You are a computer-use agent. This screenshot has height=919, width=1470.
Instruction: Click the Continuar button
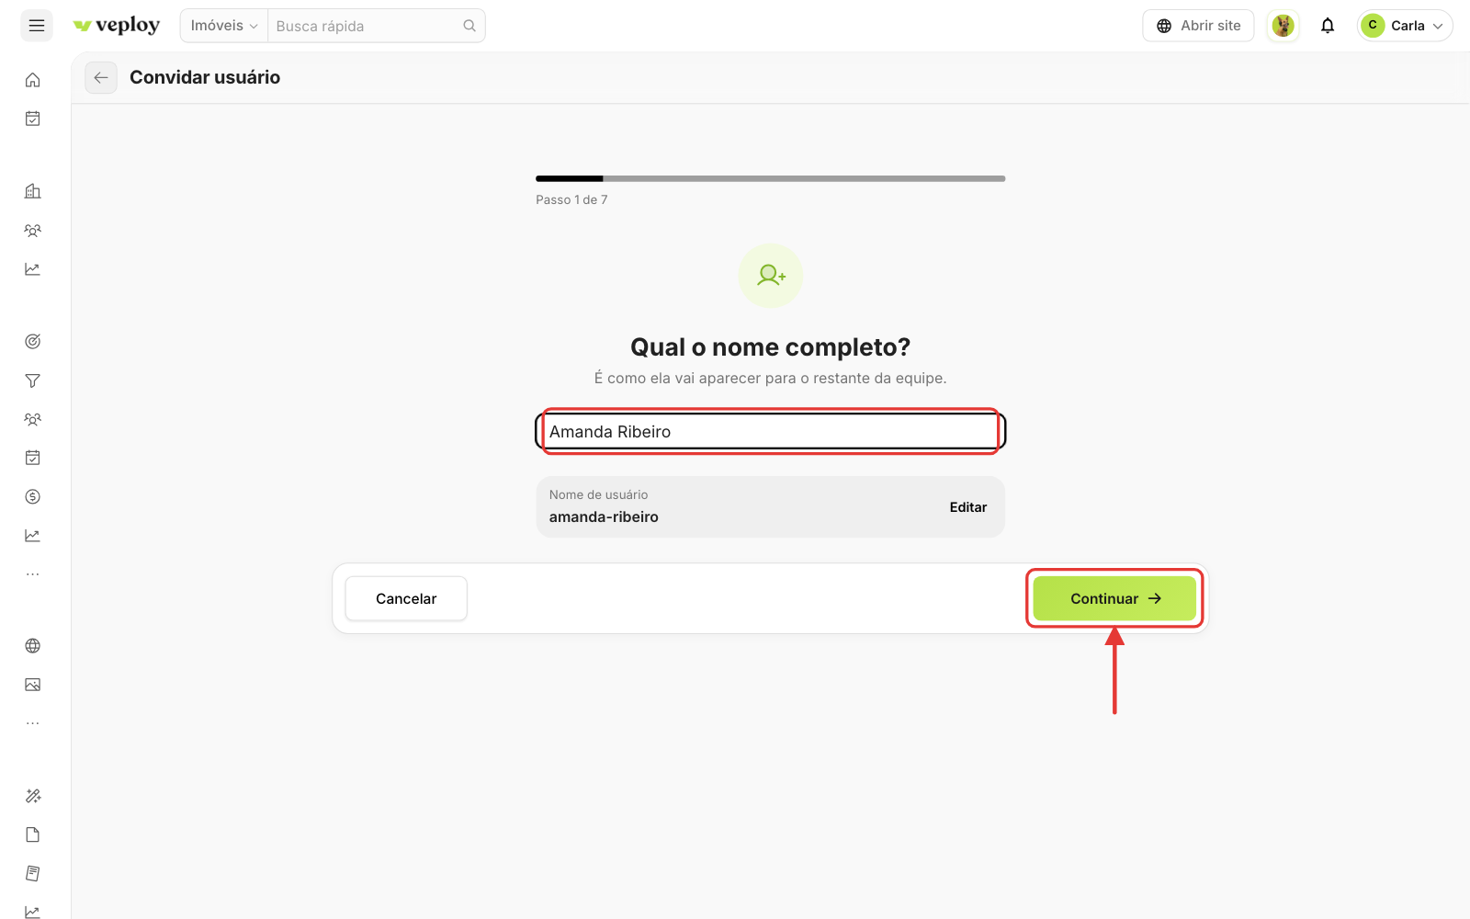(1114, 599)
